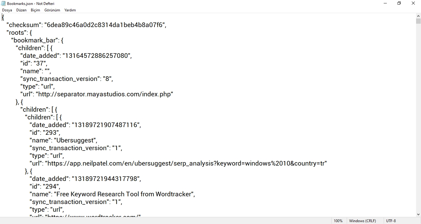The image size is (421, 224).
Task: Click the UTF-8 encoding indicator
Action: 390,221
